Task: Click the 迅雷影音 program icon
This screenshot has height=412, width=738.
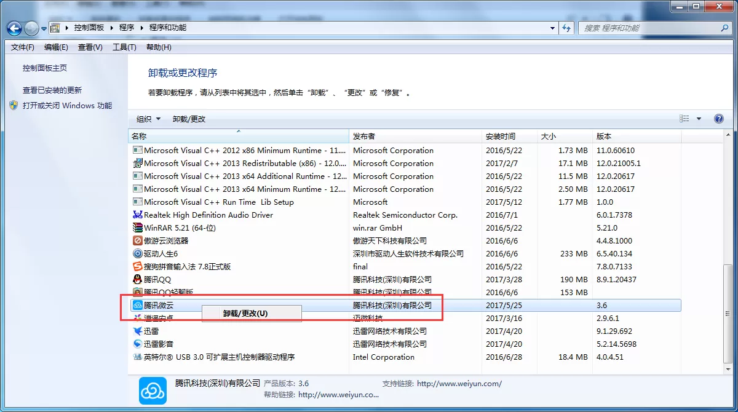Action: tap(138, 344)
